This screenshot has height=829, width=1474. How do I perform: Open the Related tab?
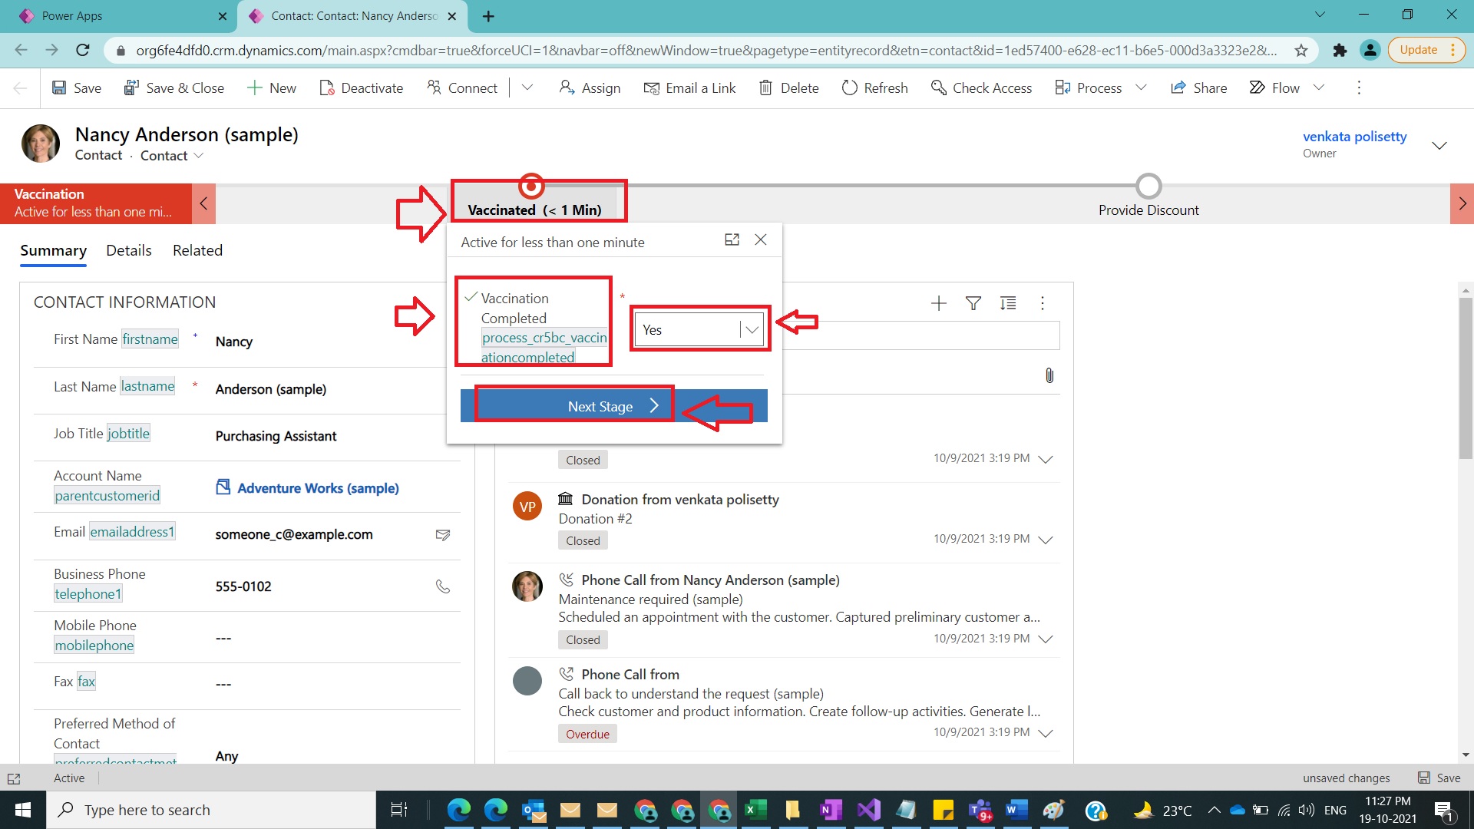(x=197, y=250)
